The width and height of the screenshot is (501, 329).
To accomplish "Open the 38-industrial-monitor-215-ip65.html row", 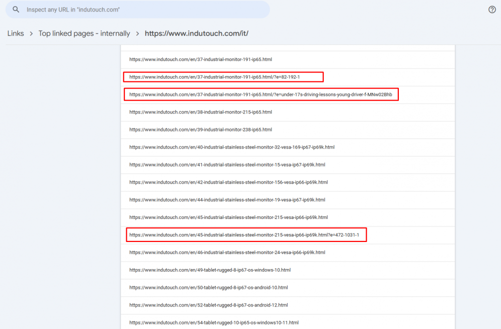I will [288, 112].
